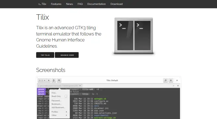Click the add terminal down icon

pyautogui.click(x=59, y=80)
